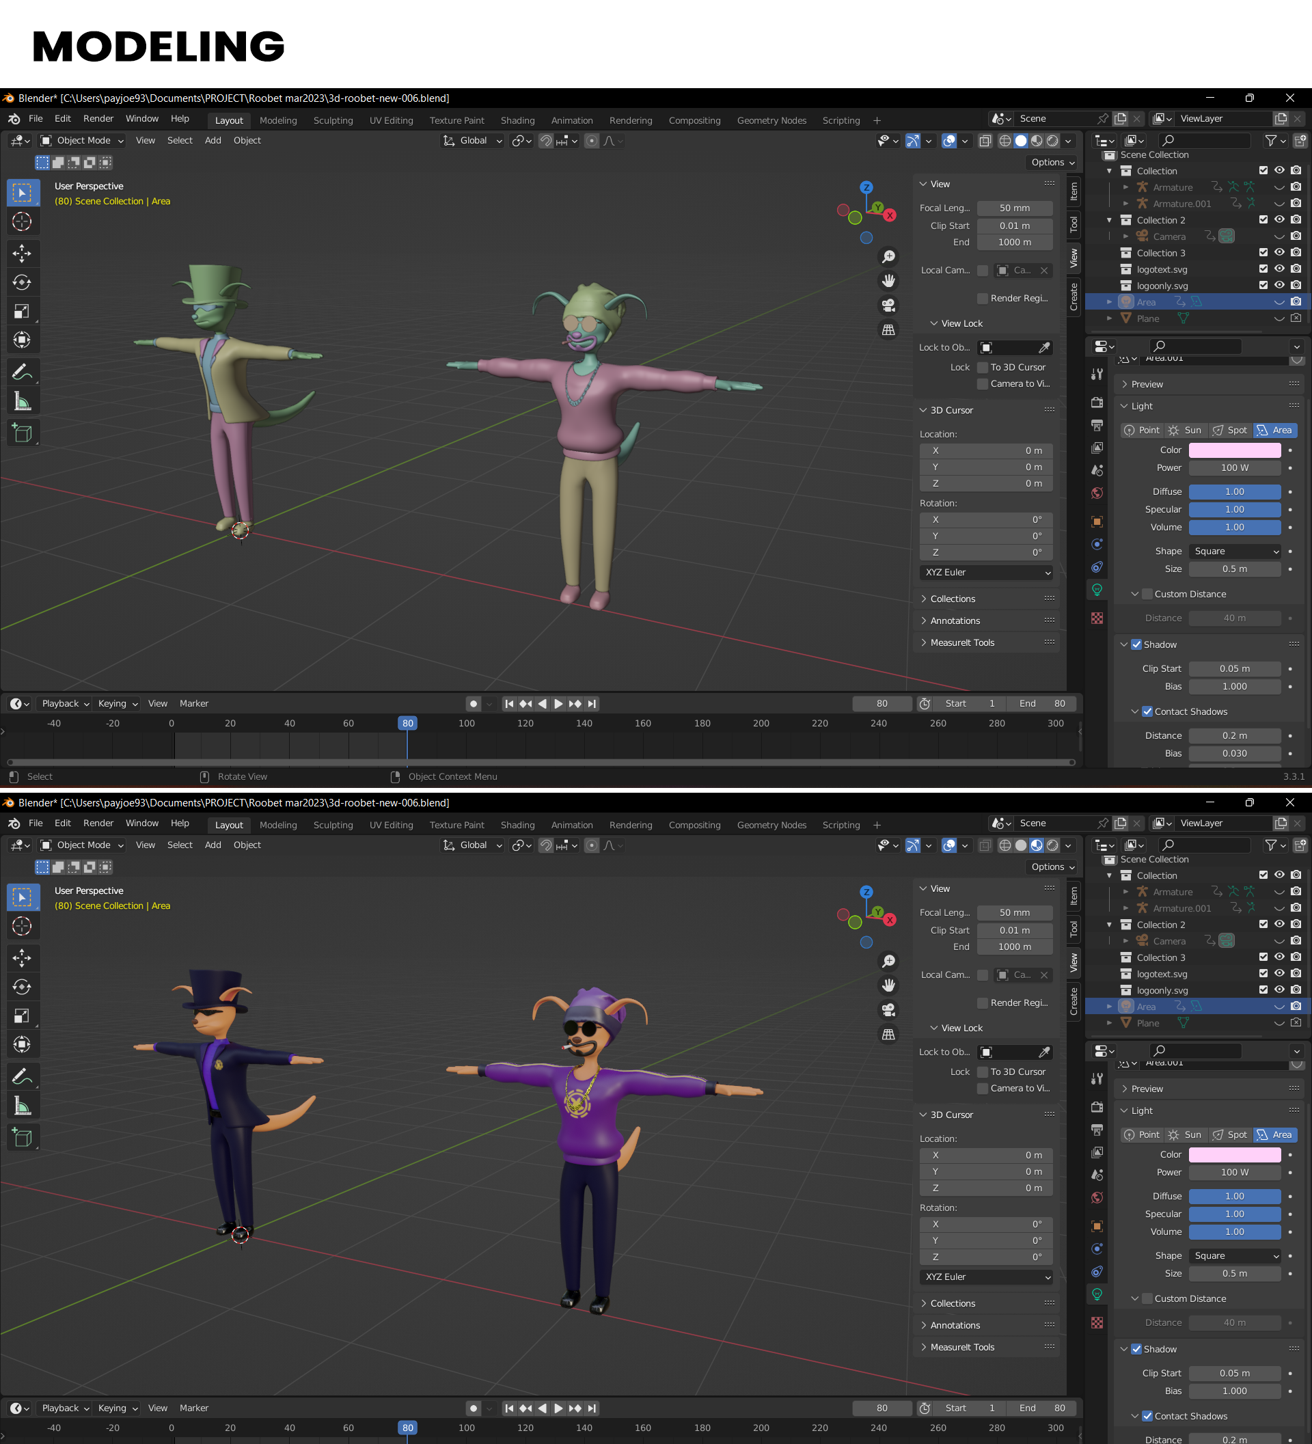
Task: Toggle Shadow checkbox in top window
Action: coord(1136,644)
